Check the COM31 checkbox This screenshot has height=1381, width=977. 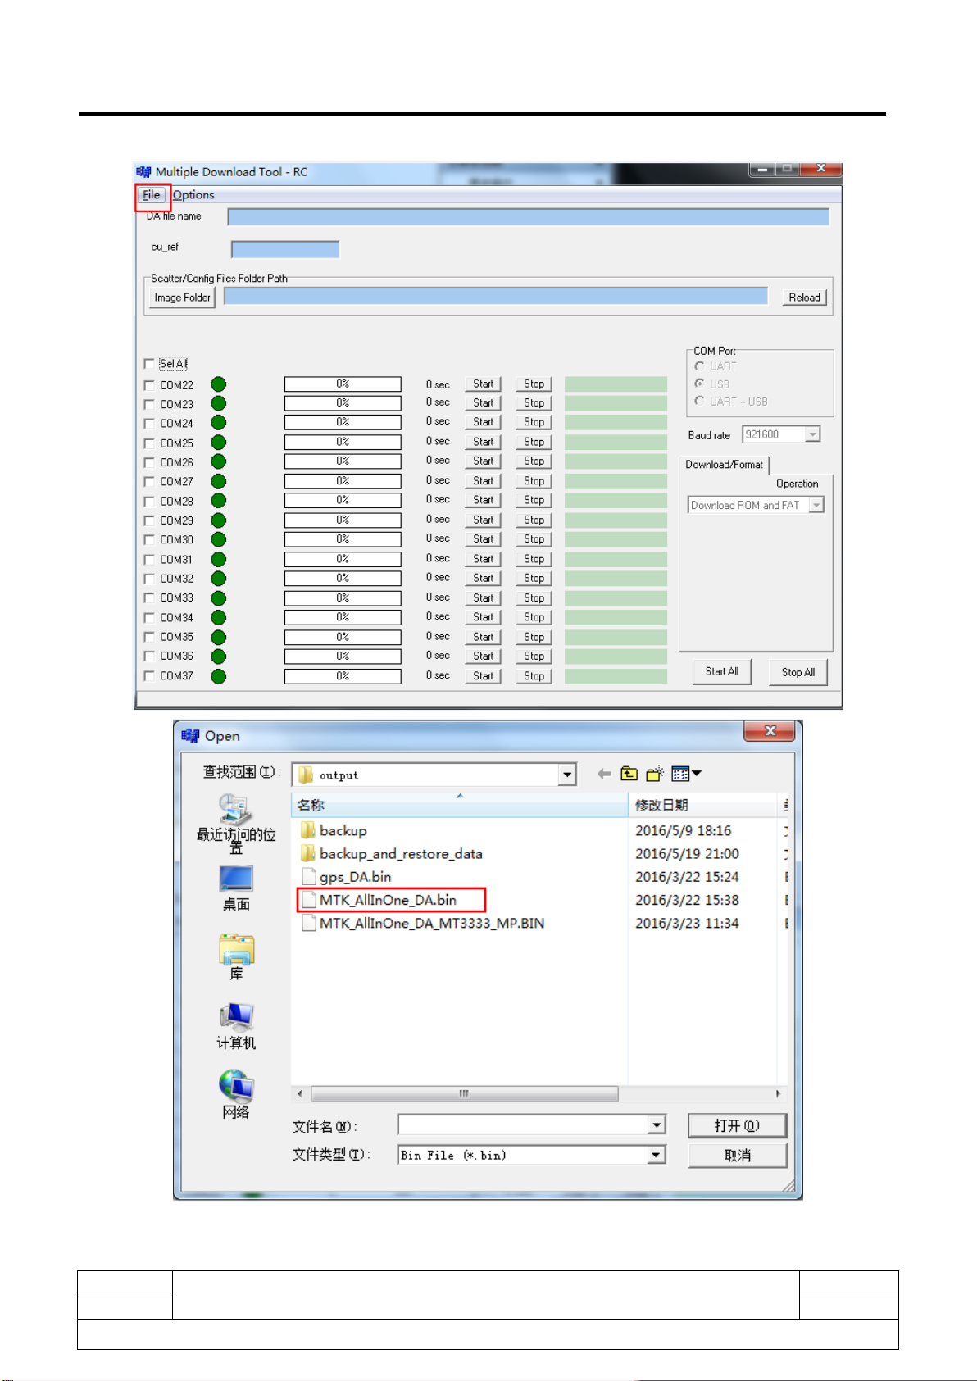149,559
